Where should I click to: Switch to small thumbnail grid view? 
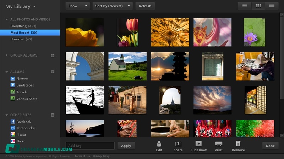[x=244, y=6]
